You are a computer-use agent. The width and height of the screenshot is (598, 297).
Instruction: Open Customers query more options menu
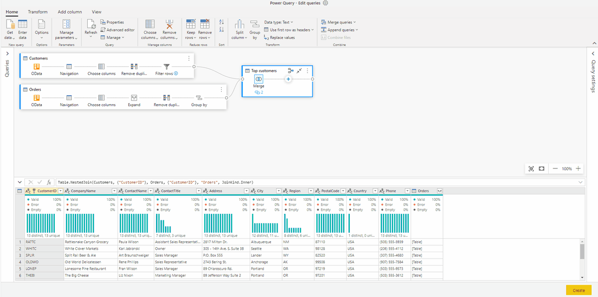188,58
